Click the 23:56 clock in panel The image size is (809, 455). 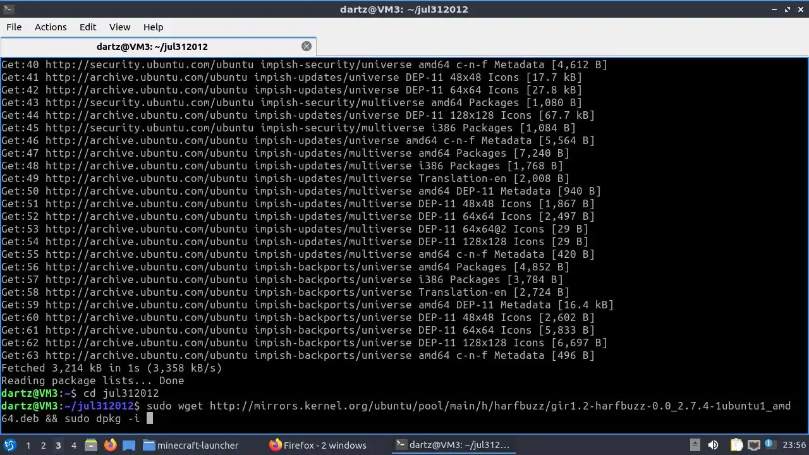pyautogui.click(x=794, y=445)
